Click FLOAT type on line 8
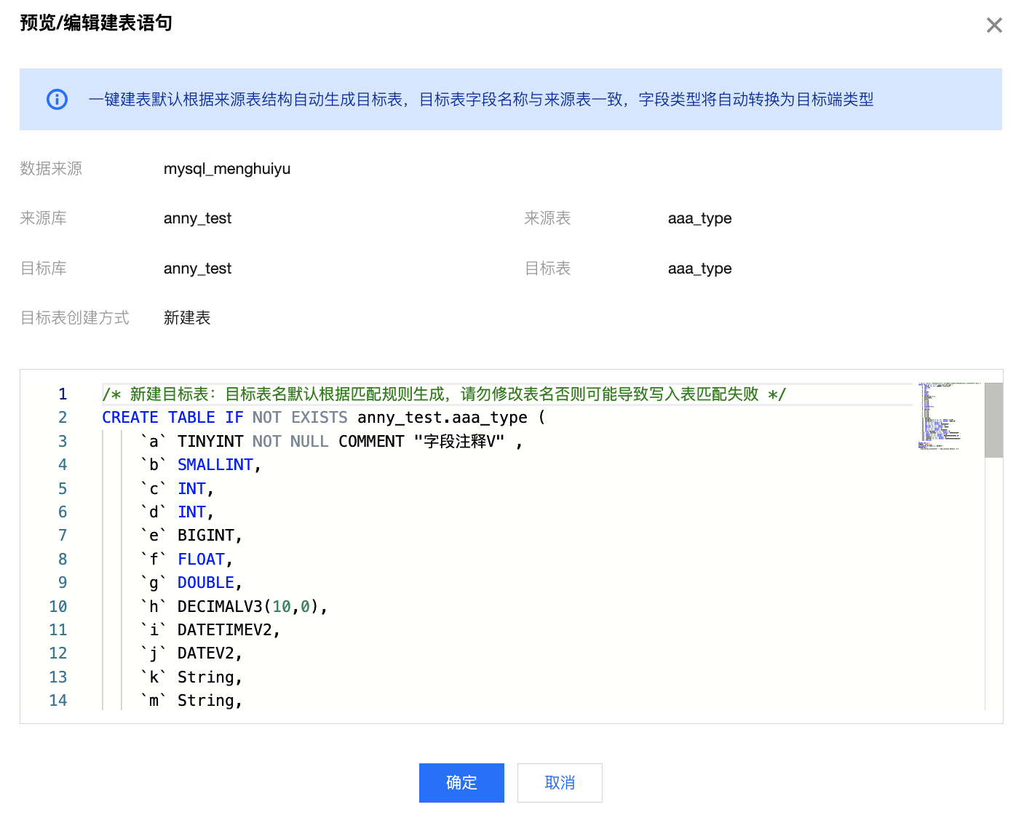 pyautogui.click(x=202, y=560)
